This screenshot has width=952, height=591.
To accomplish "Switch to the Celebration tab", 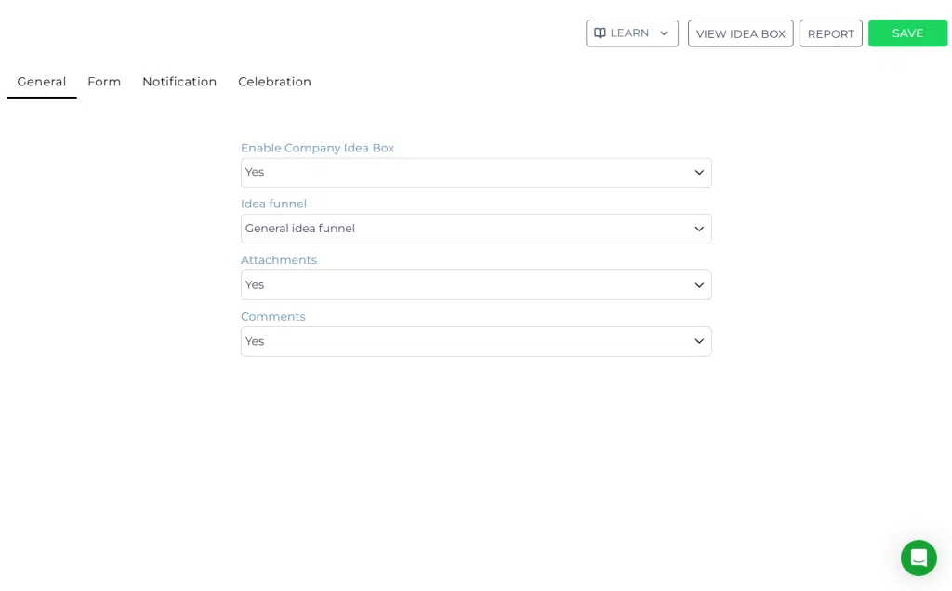I will 274,82.
